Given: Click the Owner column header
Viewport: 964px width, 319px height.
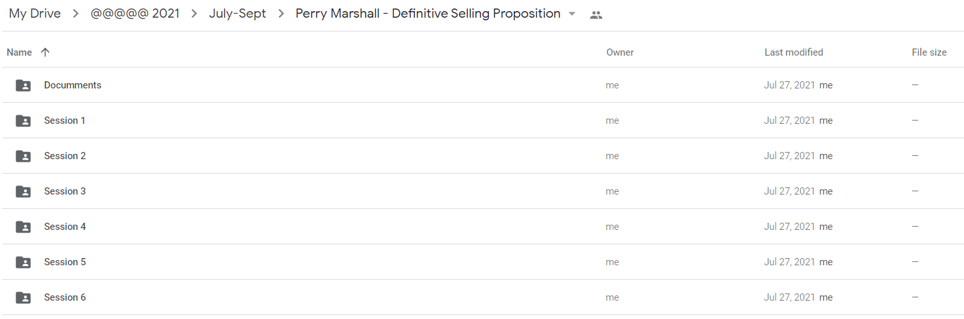Looking at the screenshot, I should click(x=620, y=52).
